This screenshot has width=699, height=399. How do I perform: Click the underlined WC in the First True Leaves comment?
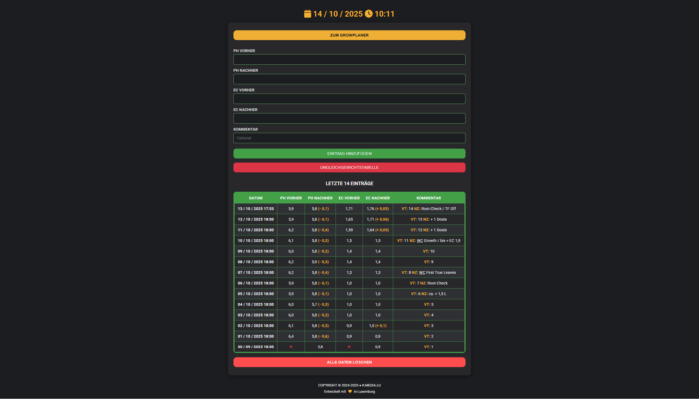pos(422,273)
